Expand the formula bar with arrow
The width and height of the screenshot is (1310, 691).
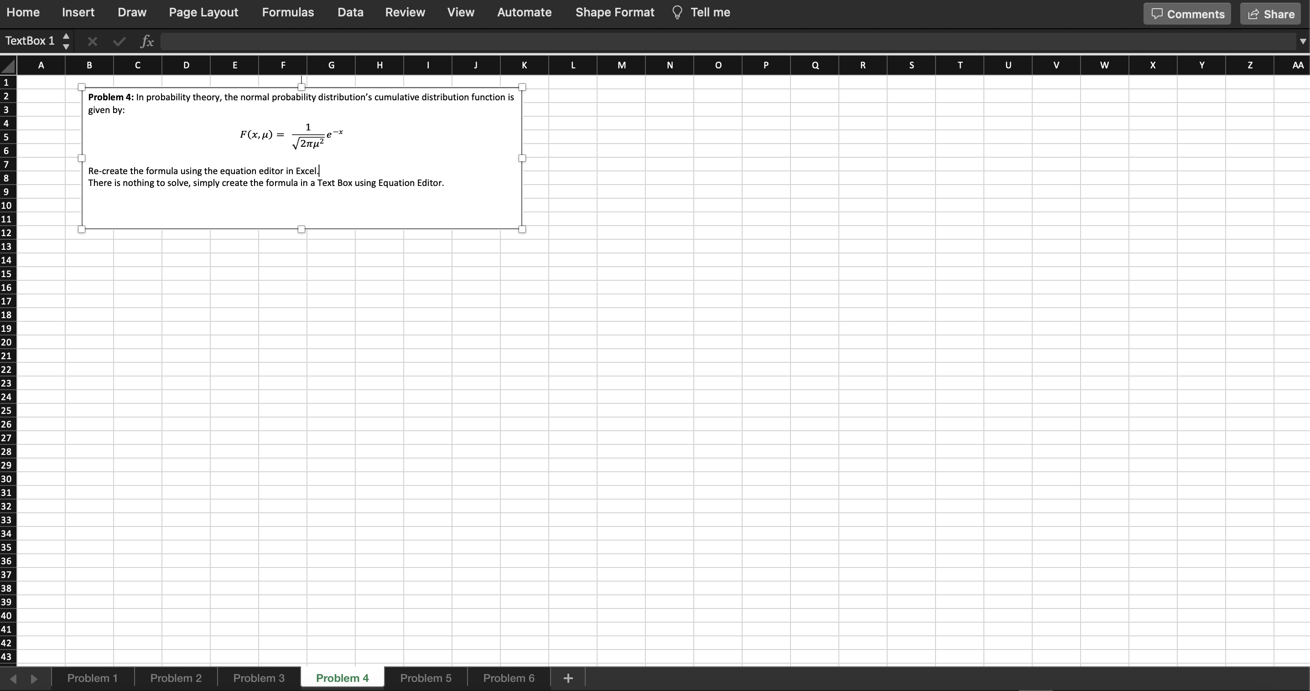click(1303, 41)
